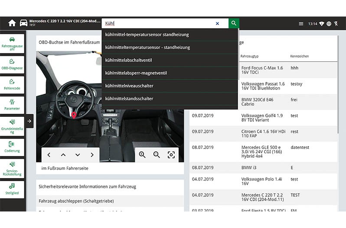Open Service-Rückstellung in the sidebar

12,168
